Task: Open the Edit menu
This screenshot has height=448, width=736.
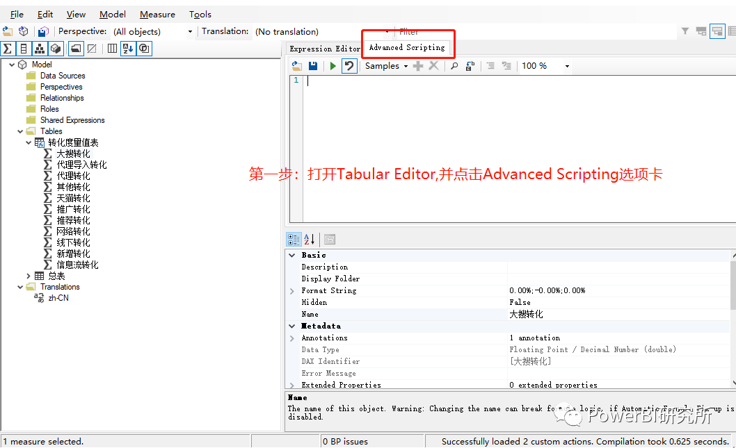Action: point(45,15)
